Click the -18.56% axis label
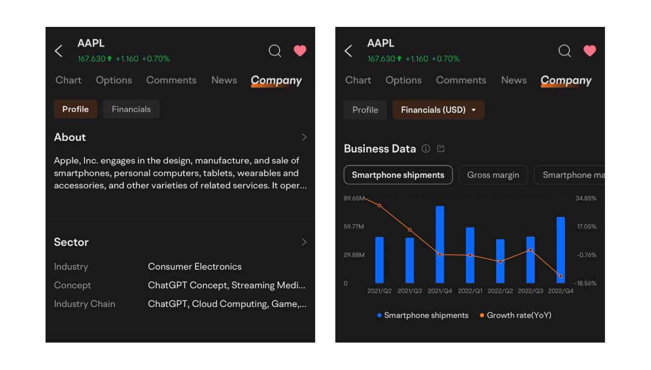The width and height of the screenshot is (651, 370). (586, 284)
